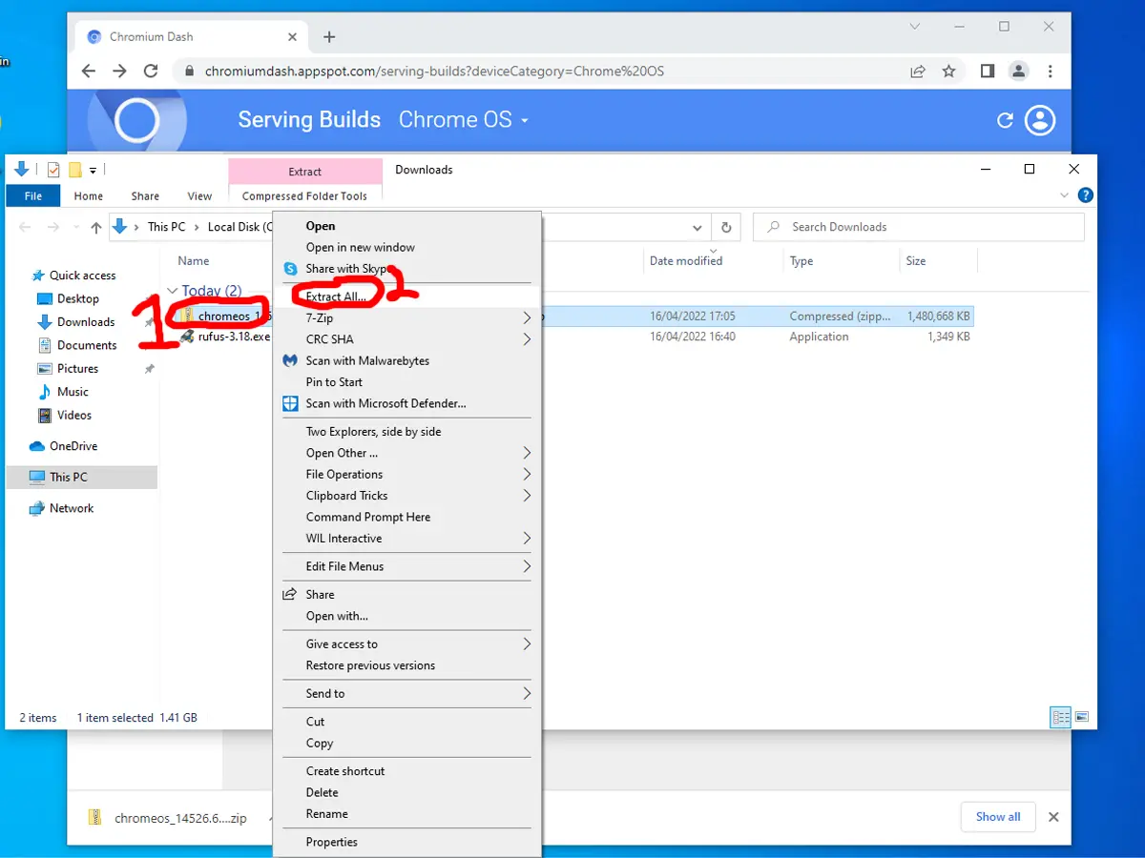Switch to the Home ribbon tab
This screenshot has height=858, width=1145.
click(x=89, y=195)
